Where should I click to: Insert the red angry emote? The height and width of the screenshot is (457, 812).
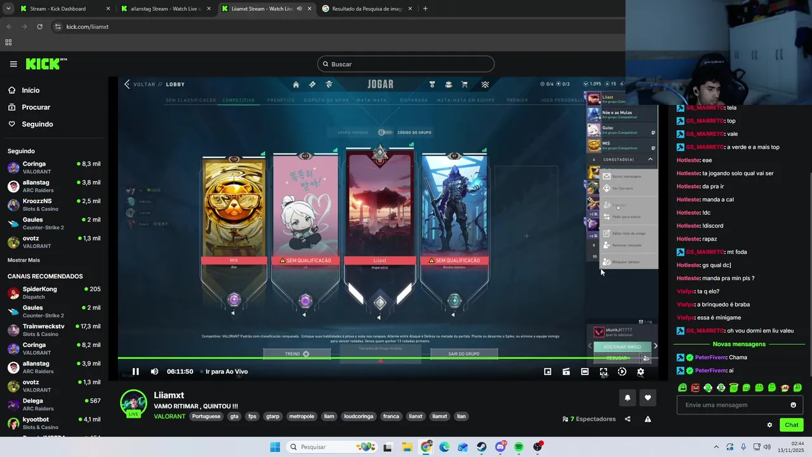tap(695, 388)
